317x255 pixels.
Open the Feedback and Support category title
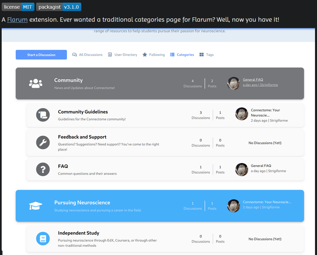click(x=82, y=137)
